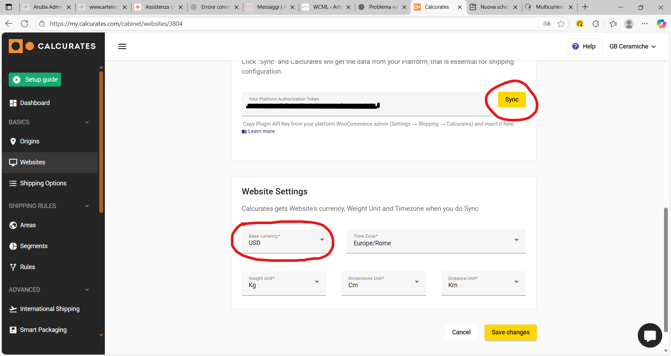Open the Dimensions Unit dropdown
Image resolution: width=671 pixels, height=356 pixels.
(x=384, y=283)
